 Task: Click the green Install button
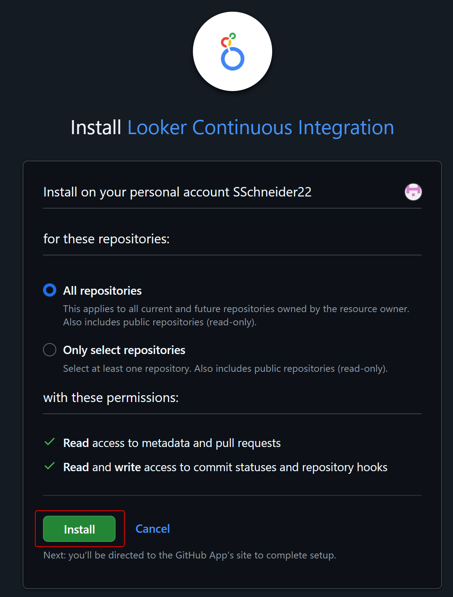79,529
